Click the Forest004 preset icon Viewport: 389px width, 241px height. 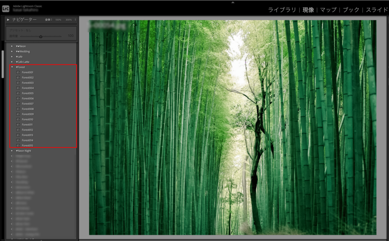(x=18, y=88)
